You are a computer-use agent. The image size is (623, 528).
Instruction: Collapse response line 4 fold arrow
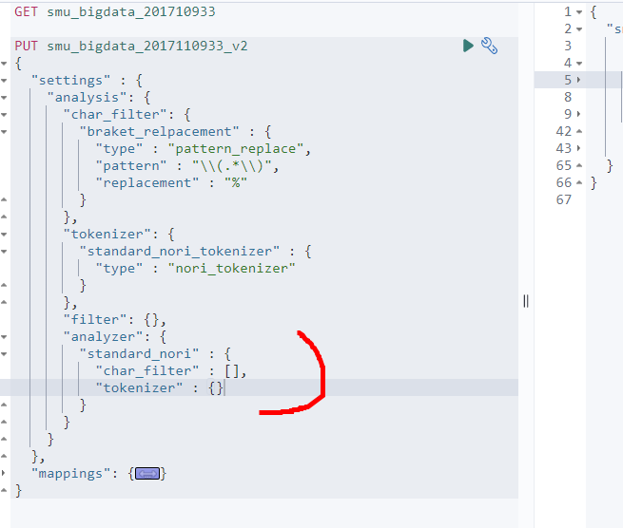(579, 64)
